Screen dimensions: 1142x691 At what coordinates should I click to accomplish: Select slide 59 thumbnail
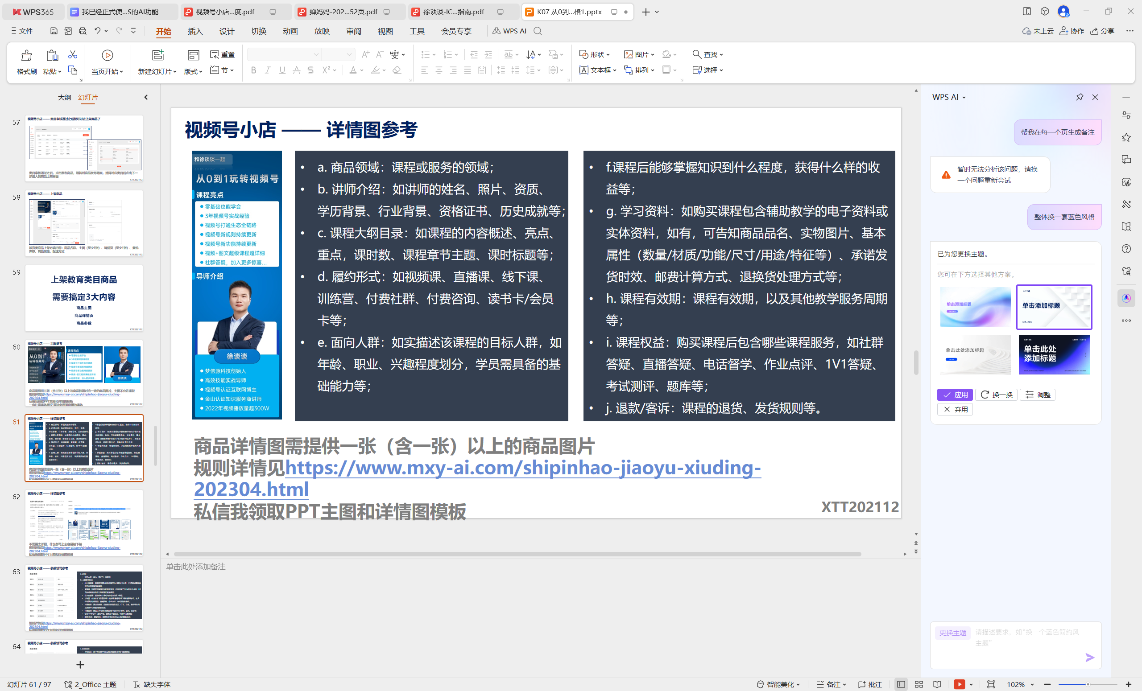pos(84,298)
